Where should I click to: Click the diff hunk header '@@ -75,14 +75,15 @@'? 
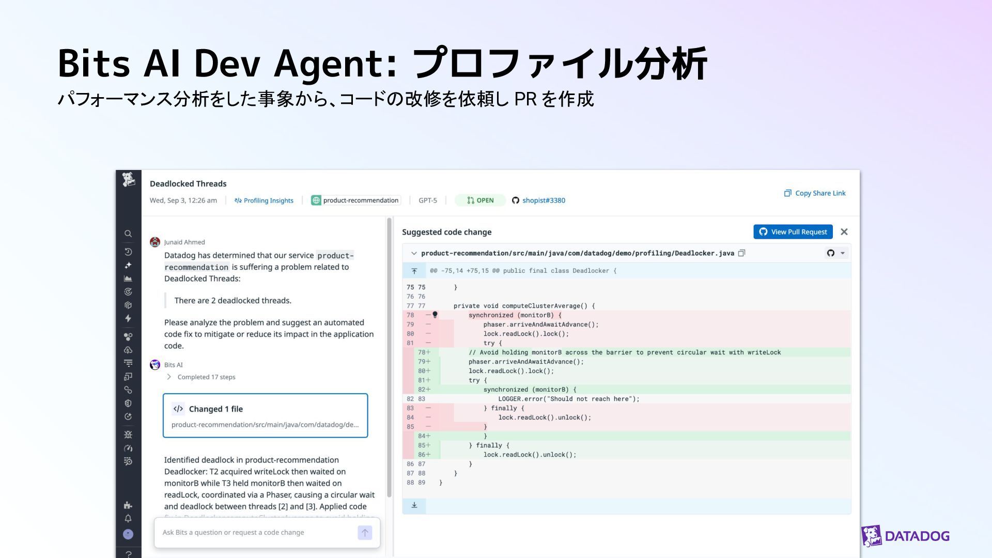(x=523, y=271)
